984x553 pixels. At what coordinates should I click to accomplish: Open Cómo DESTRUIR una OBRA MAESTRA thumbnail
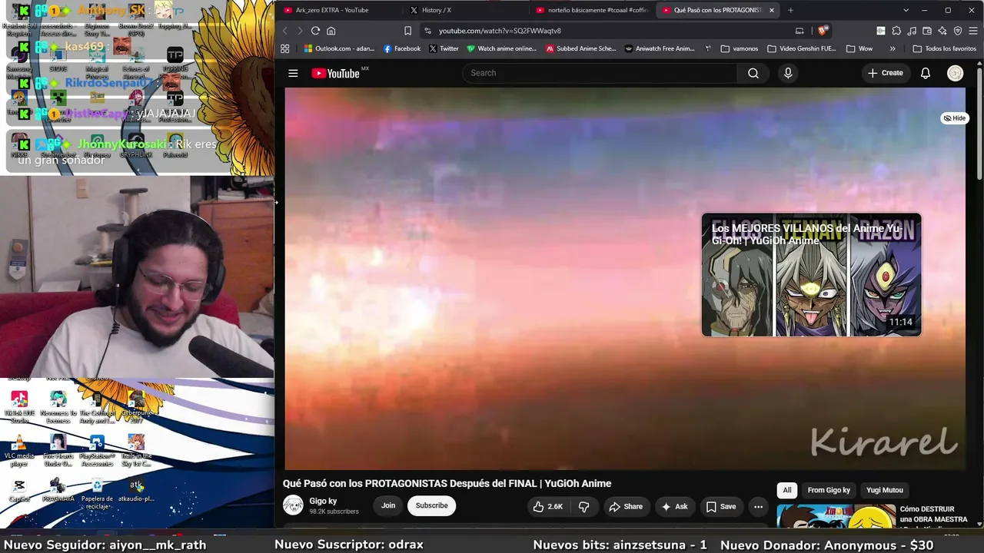coord(836,516)
